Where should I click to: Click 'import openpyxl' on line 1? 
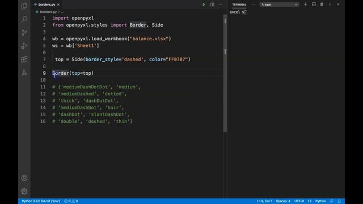[x=73, y=18]
